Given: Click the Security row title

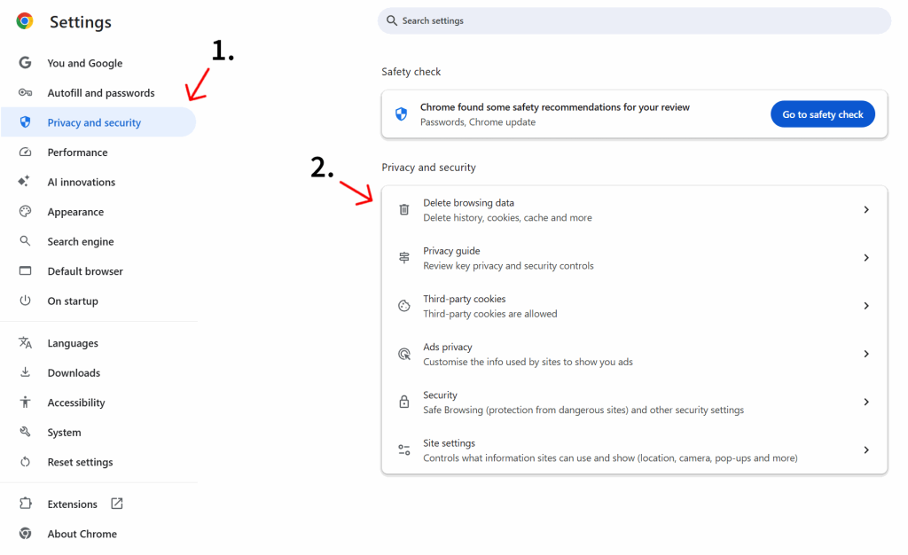Looking at the screenshot, I should (x=440, y=395).
